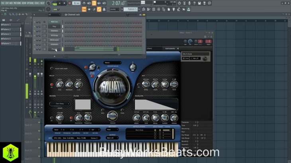Click the Goliath envelope attack knob
291x163 pixels.
[136, 118]
